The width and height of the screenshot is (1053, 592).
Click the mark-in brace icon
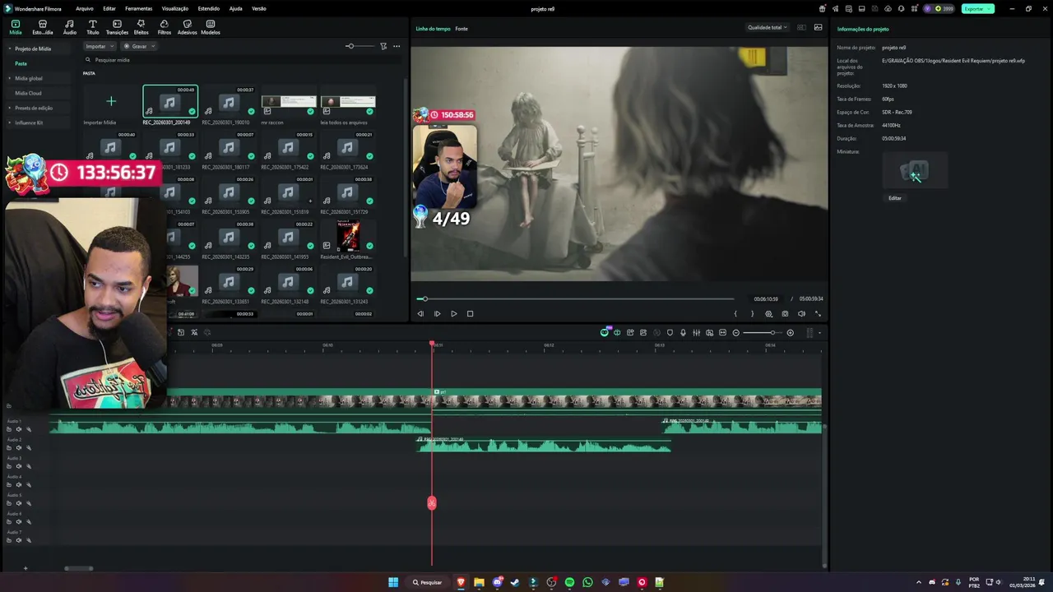coord(735,313)
